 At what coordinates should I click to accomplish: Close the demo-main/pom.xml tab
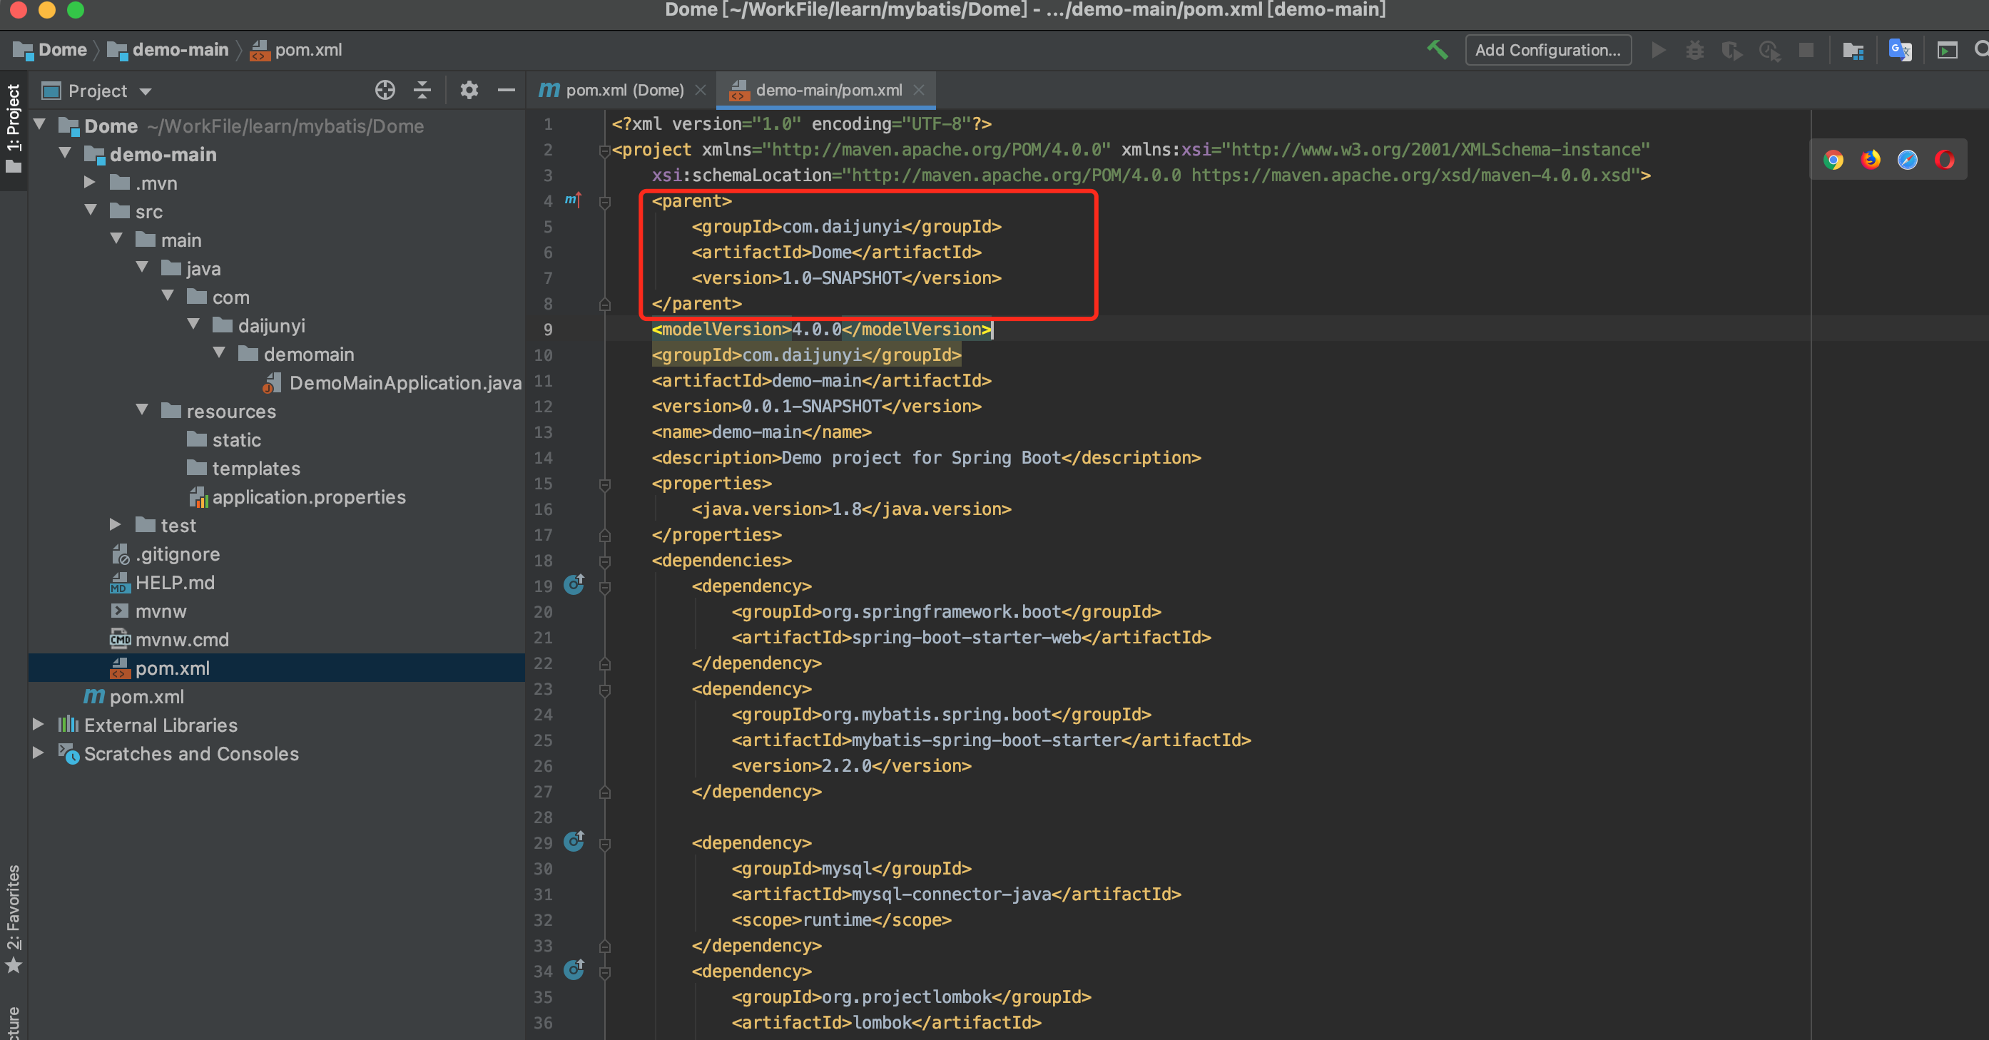pyautogui.click(x=919, y=91)
